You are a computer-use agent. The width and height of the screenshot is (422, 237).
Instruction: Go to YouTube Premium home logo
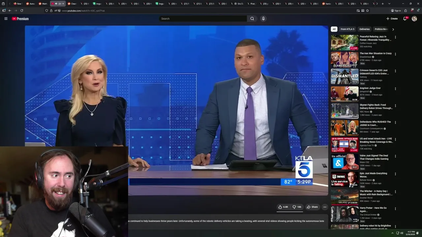[x=20, y=19]
